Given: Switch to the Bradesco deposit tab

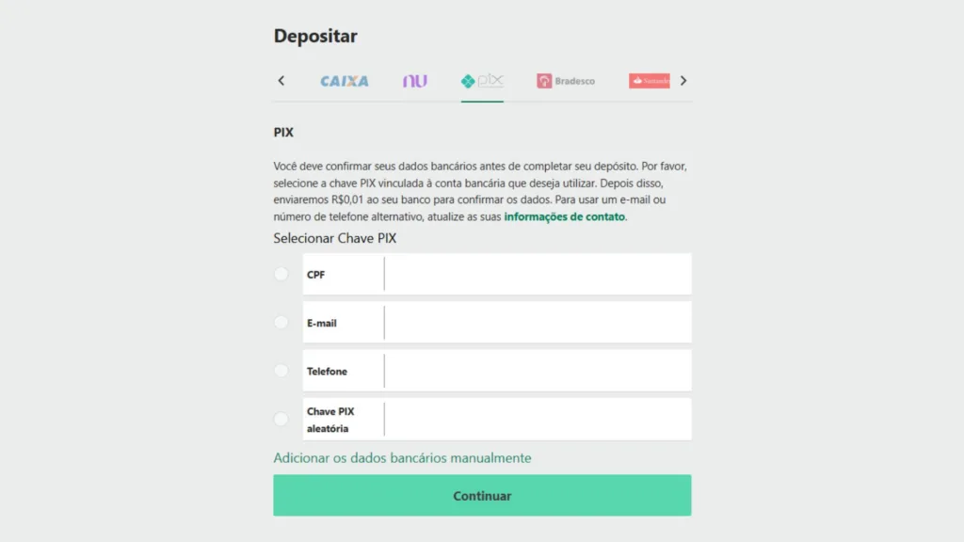Looking at the screenshot, I should coord(565,81).
